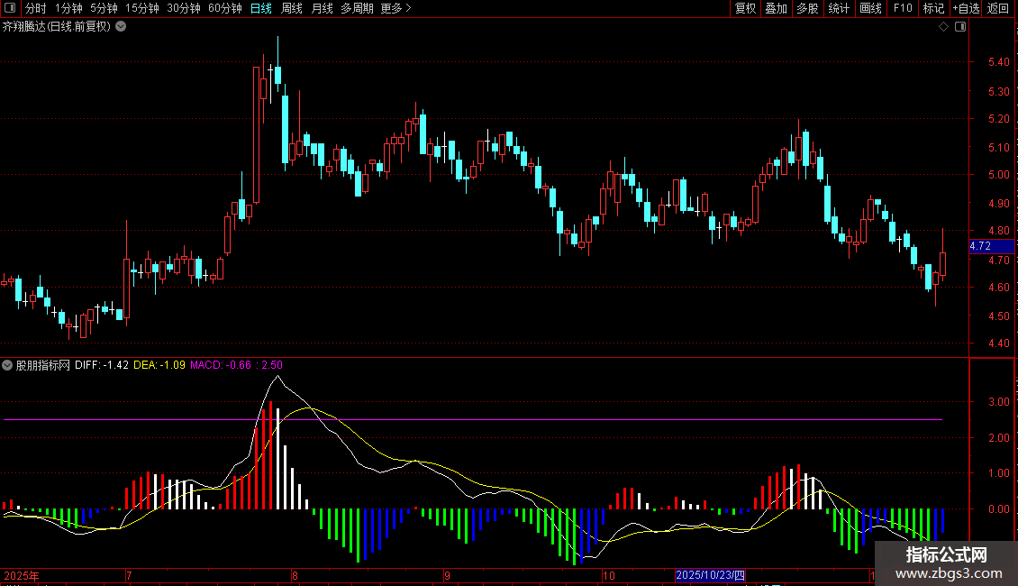This screenshot has height=586, width=1018.
Task: Open the 复权 adjustment options
Action: pyautogui.click(x=745, y=8)
